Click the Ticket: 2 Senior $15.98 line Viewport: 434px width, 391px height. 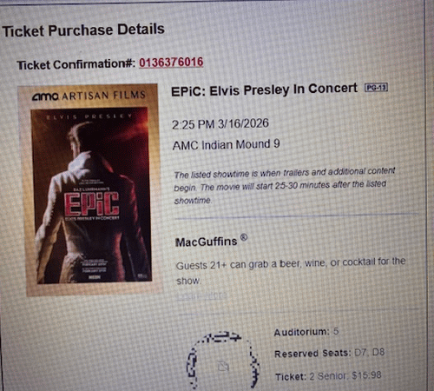(328, 376)
